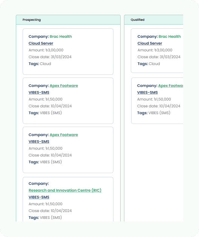Open VIBES-SMS in upper Prospecting Apex Footware card

(39, 92)
